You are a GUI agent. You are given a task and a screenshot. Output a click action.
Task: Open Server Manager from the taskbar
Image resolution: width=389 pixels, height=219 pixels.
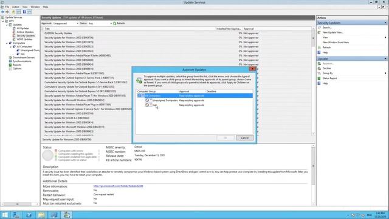pyautogui.click(x=16, y=215)
